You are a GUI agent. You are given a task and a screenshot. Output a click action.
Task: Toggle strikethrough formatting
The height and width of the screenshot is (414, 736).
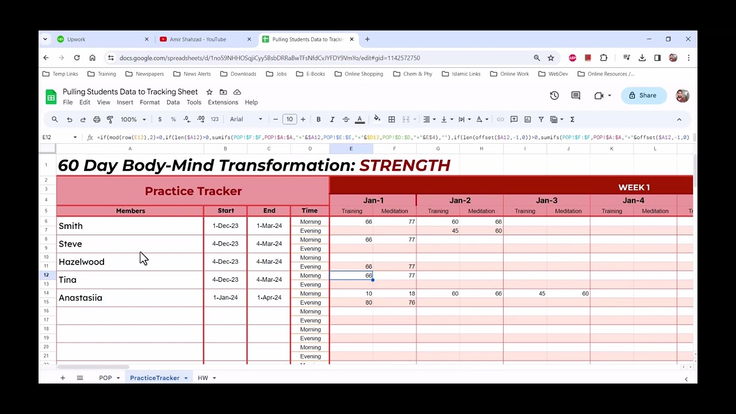coord(346,120)
